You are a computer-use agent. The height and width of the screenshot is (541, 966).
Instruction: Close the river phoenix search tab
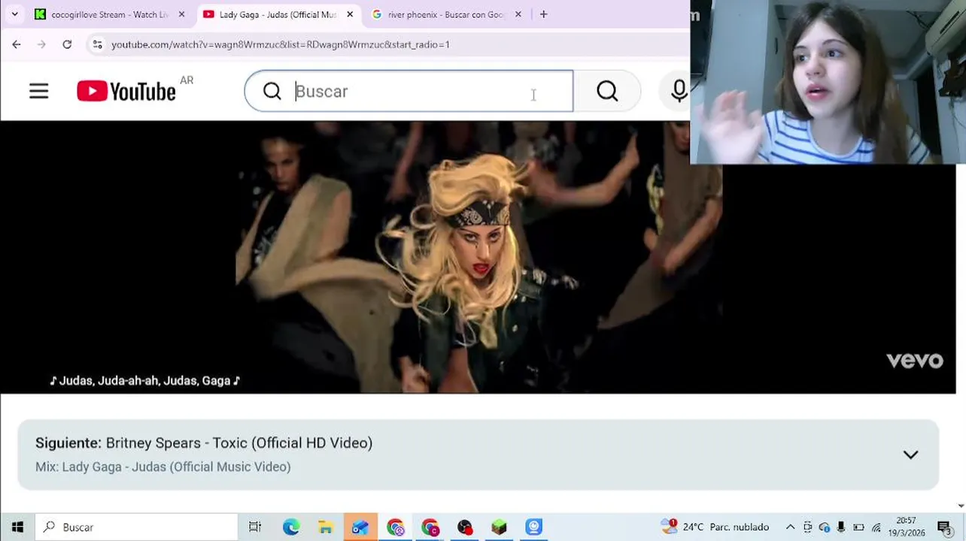[518, 14]
